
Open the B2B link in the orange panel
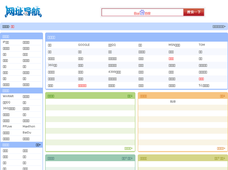click(x=173, y=102)
